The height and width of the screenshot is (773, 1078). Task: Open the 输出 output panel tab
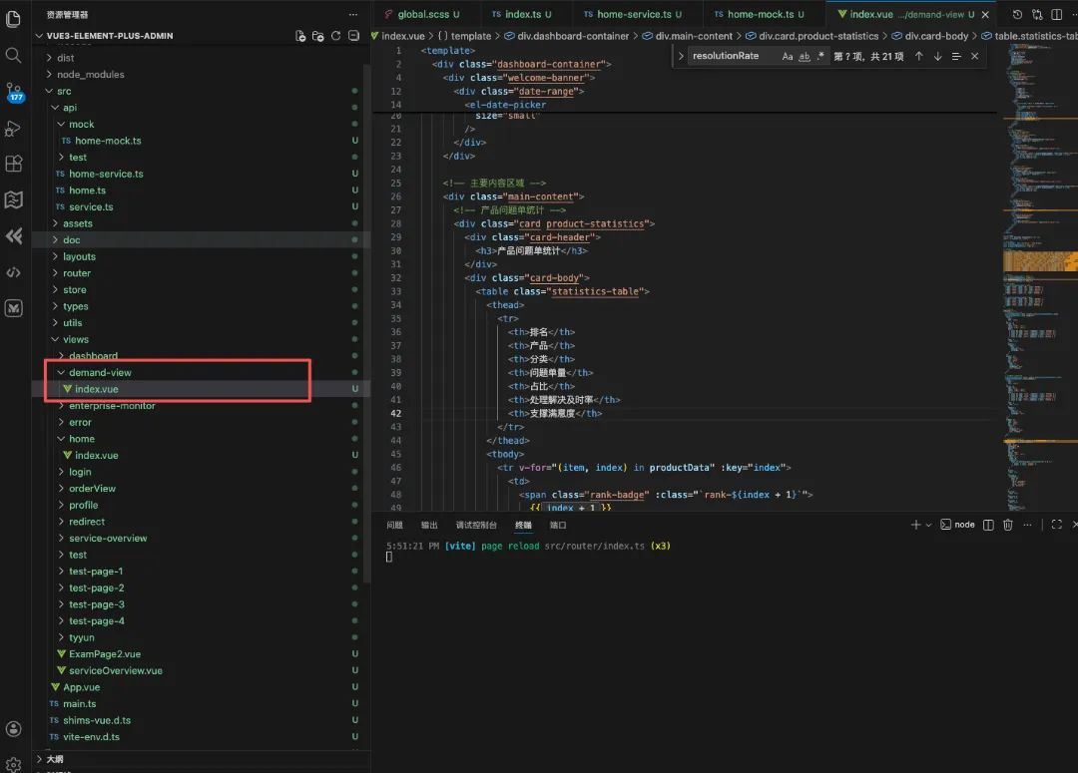pyautogui.click(x=429, y=525)
